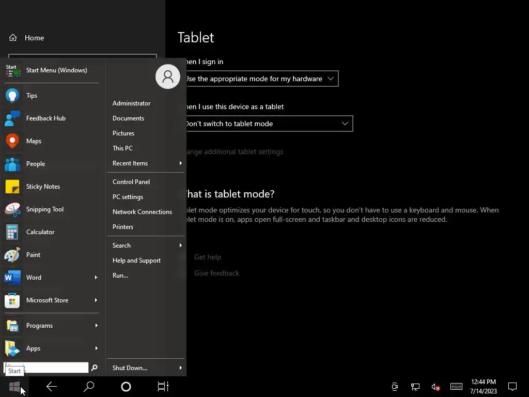Open the People app icon
The width and height of the screenshot is (529, 397).
coord(12,164)
